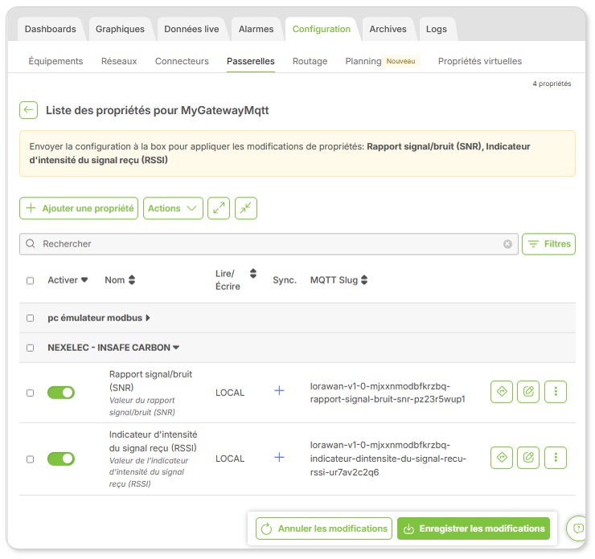Clear the search field with the X icon
Viewport: 595px width, 559px height.
pos(507,244)
